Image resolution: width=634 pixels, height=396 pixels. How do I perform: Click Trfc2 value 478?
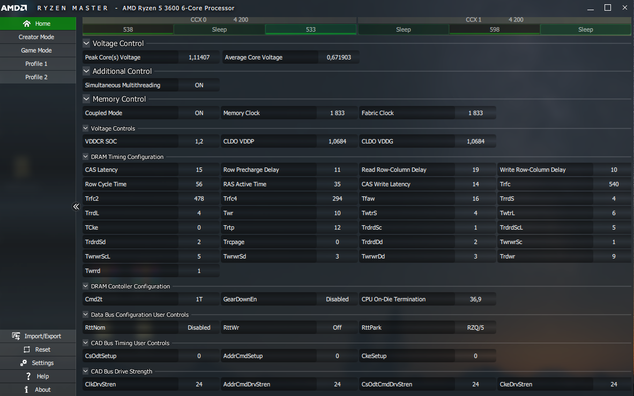tap(199, 199)
